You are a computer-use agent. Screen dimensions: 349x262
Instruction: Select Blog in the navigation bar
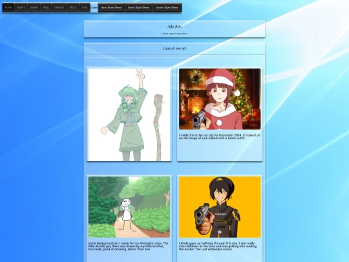46,7
